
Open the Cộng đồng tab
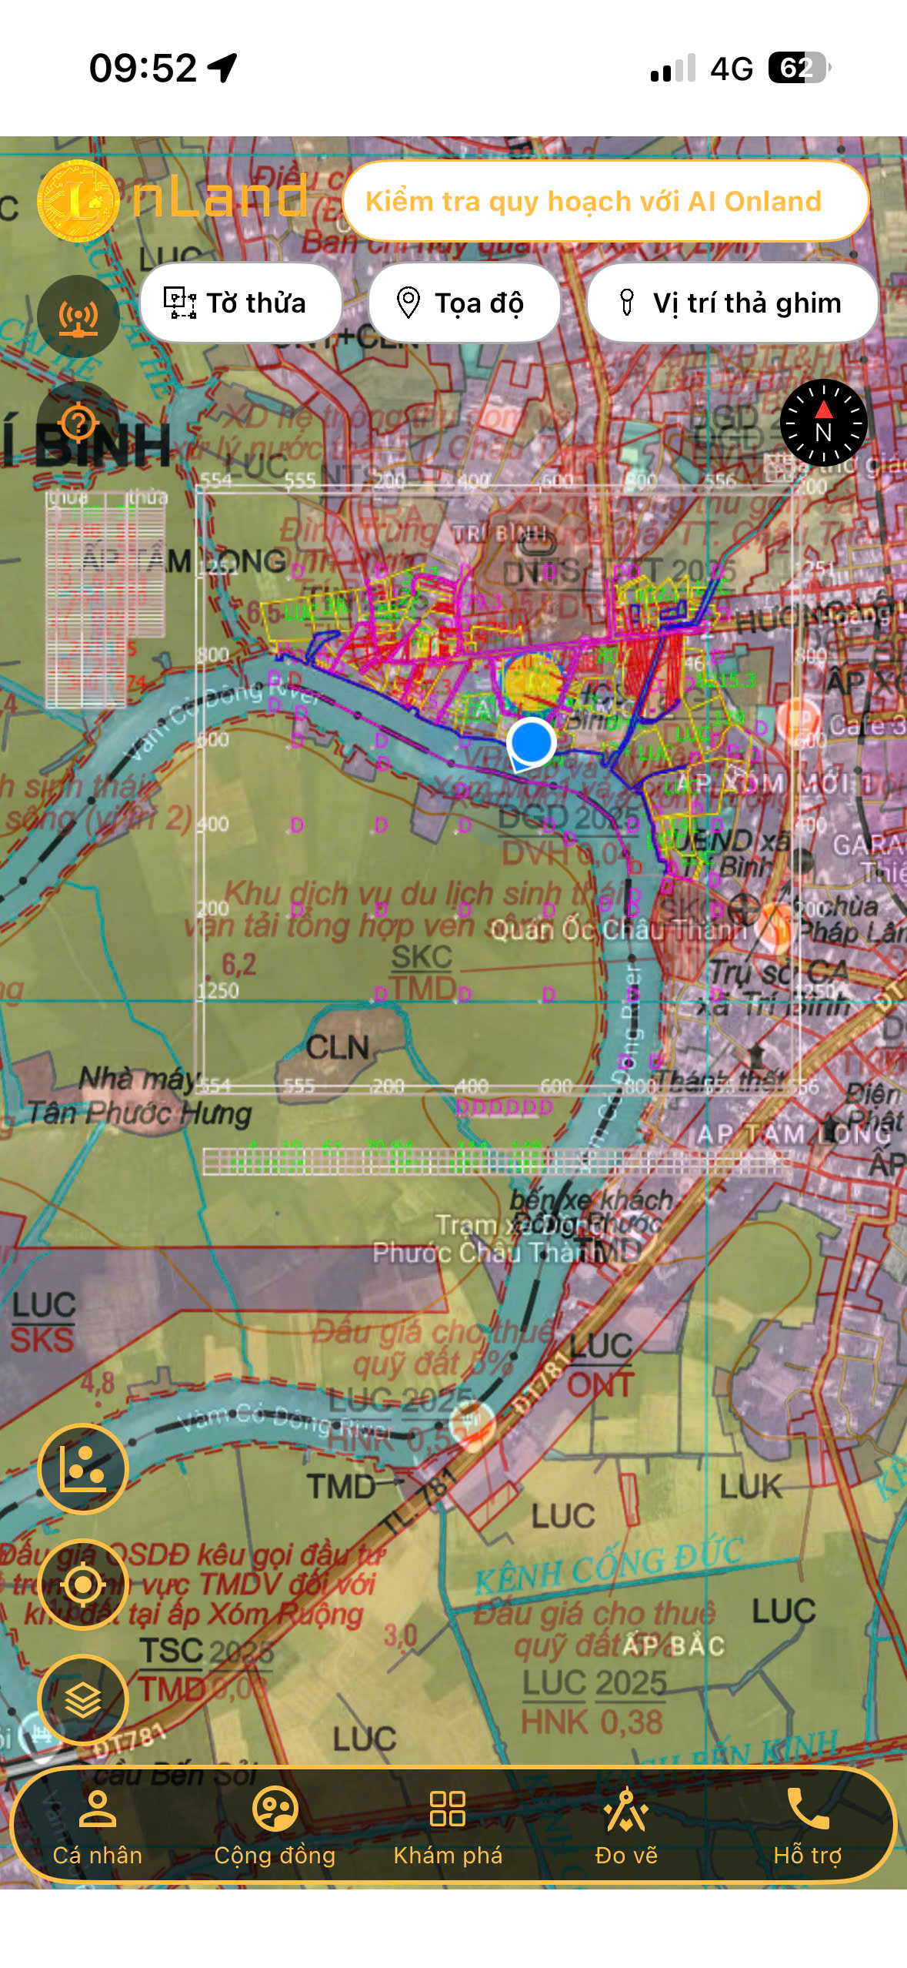[275, 1826]
